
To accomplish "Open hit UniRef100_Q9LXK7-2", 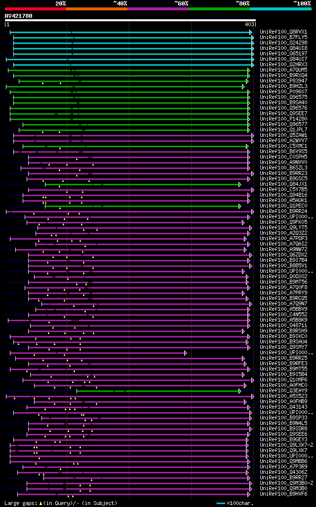I will pos(286,445).
